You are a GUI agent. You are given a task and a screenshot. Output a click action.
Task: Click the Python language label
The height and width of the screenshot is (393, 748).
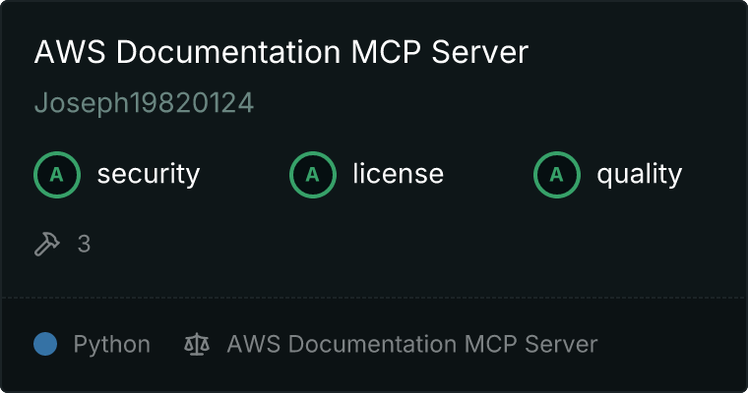tap(111, 344)
